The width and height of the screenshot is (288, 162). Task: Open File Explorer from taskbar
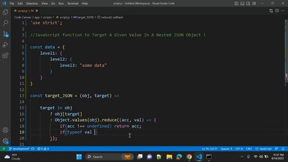(169, 157)
